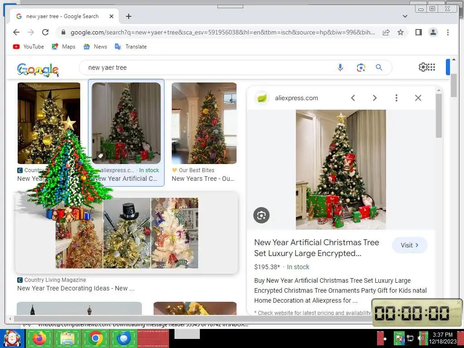This screenshot has height=348, width=464.
Task: Open the Google apps grid
Action: pos(431,67)
